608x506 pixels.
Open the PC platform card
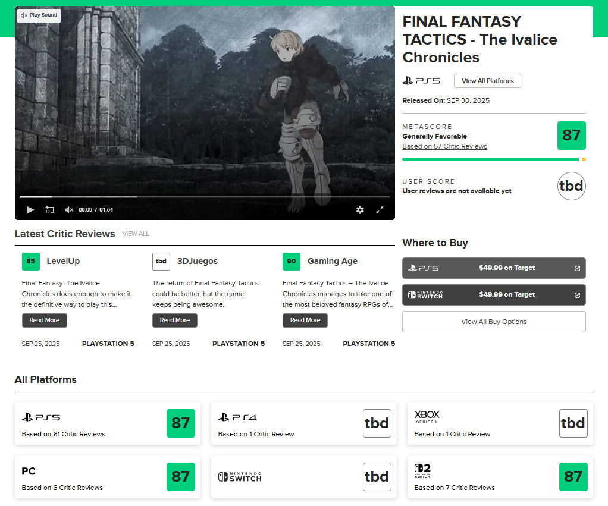click(x=108, y=476)
